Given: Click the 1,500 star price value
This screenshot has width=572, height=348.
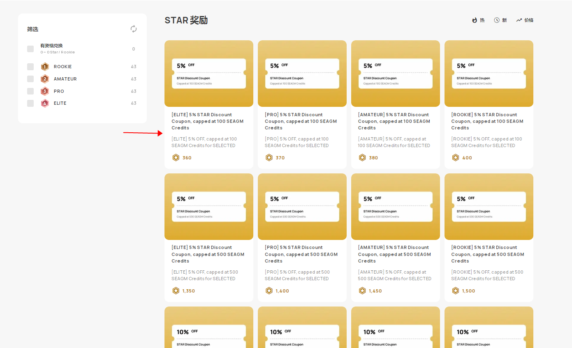Looking at the screenshot, I should 469,291.
